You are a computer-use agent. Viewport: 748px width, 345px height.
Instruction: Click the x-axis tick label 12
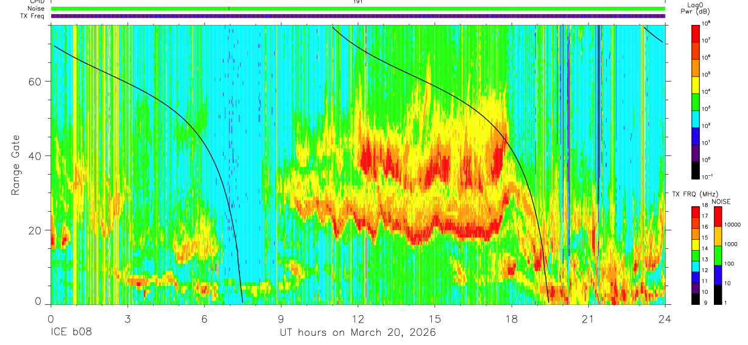click(358, 318)
